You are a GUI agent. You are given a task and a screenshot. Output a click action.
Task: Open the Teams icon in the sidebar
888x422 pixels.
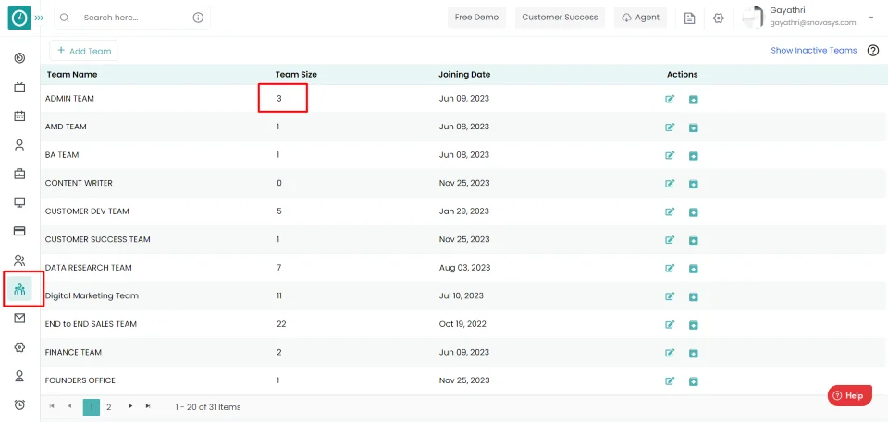pos(19,289)
